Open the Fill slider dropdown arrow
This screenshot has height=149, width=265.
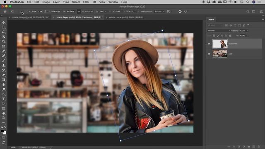click(x=248, y=36)
